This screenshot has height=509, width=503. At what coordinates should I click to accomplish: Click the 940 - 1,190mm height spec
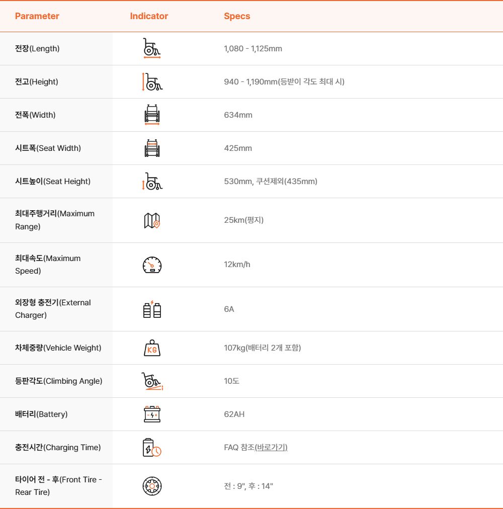[x=284, y=81]
